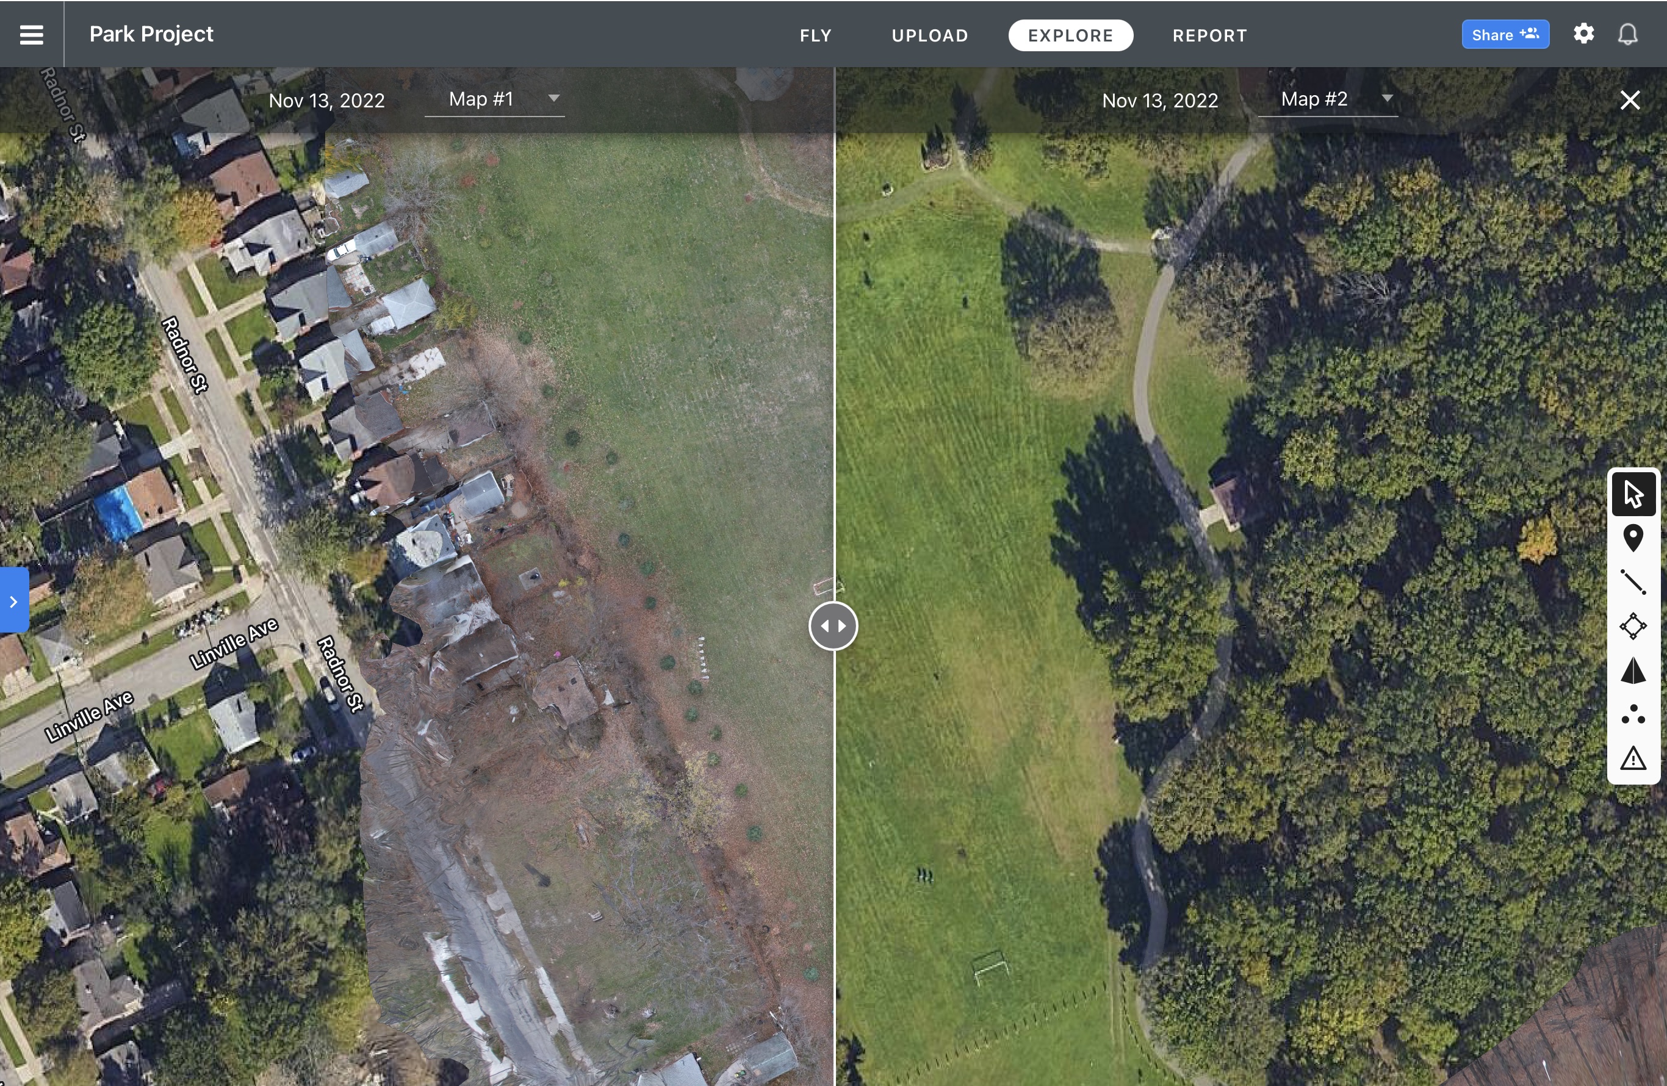The width and height of the screenshot is (1667, 1086).
Task: Select the volume cone measurement tool
Action: click(x=1633, y=670)
